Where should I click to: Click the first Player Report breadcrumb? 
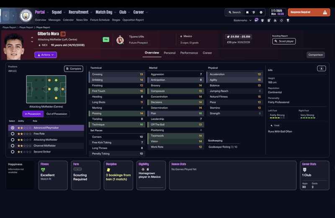click(x=9, y=27)
